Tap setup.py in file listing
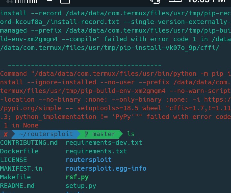 [81, 186]
